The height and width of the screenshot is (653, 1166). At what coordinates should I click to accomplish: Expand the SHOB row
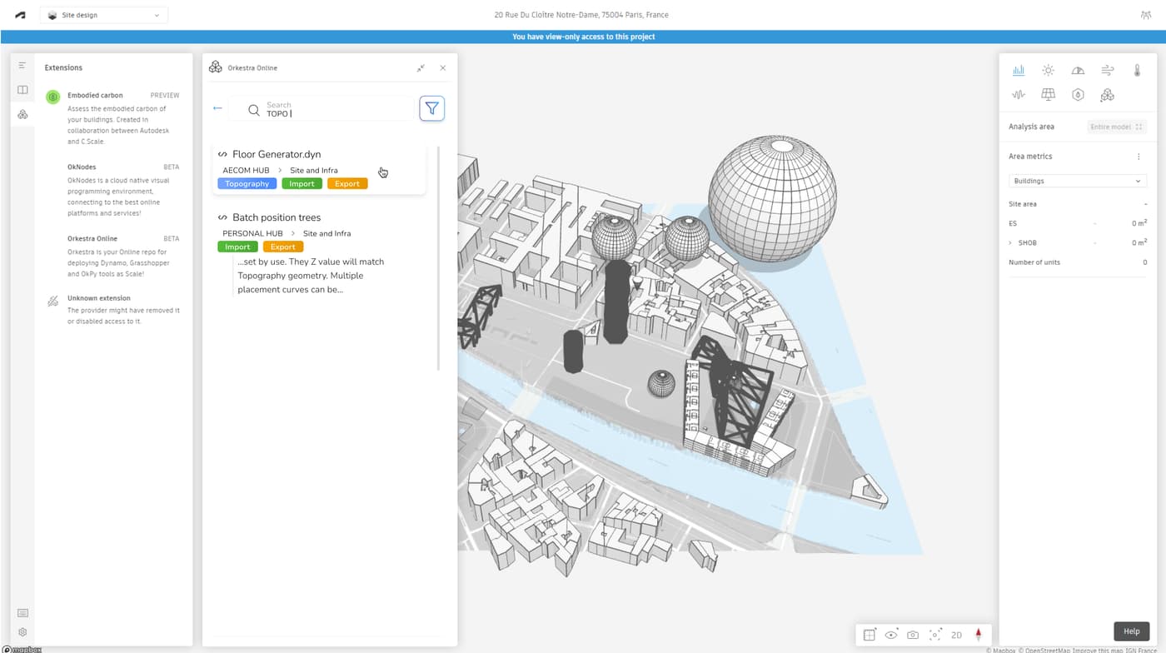coord(1010,243)
